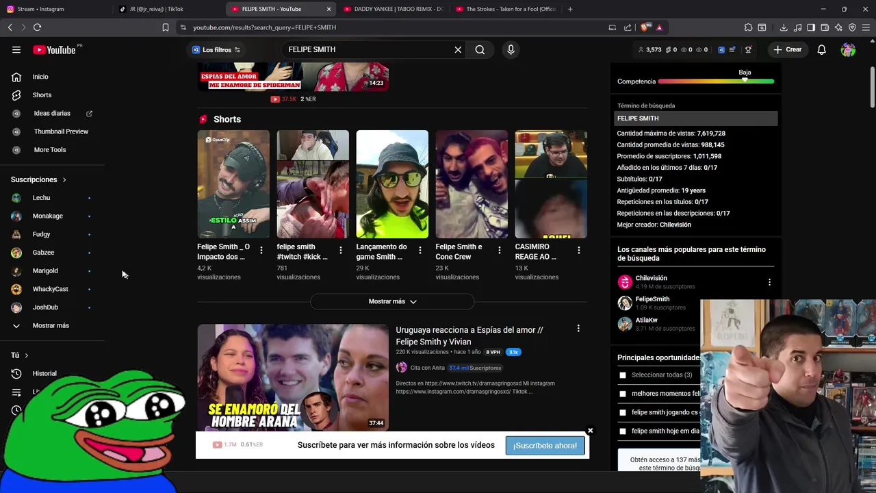
Task: Expand the Suscripciones section chevron
Action: pyautogui.click(x=64, y=179)
